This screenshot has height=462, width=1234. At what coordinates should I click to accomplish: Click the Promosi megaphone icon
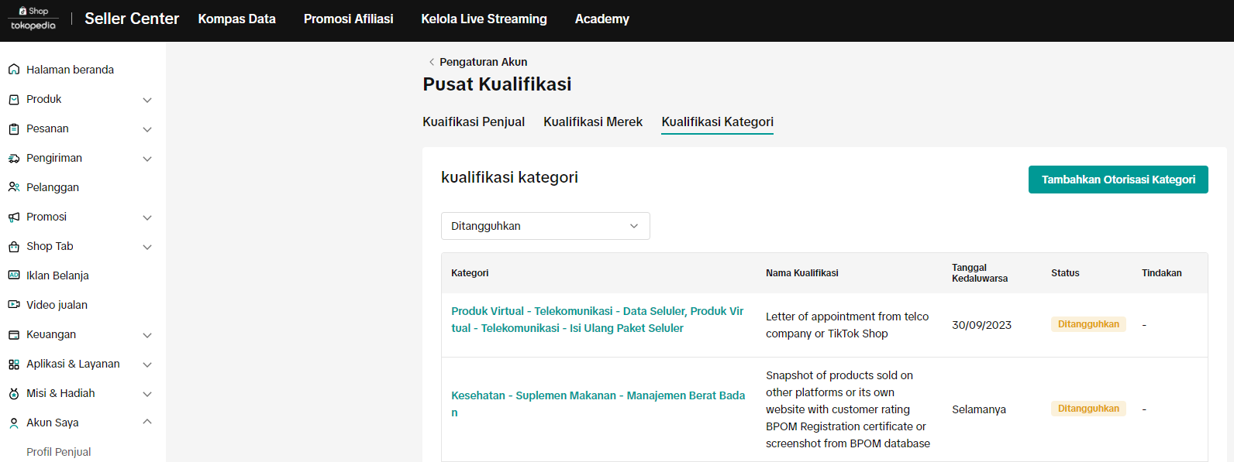[x=14, y=217]
